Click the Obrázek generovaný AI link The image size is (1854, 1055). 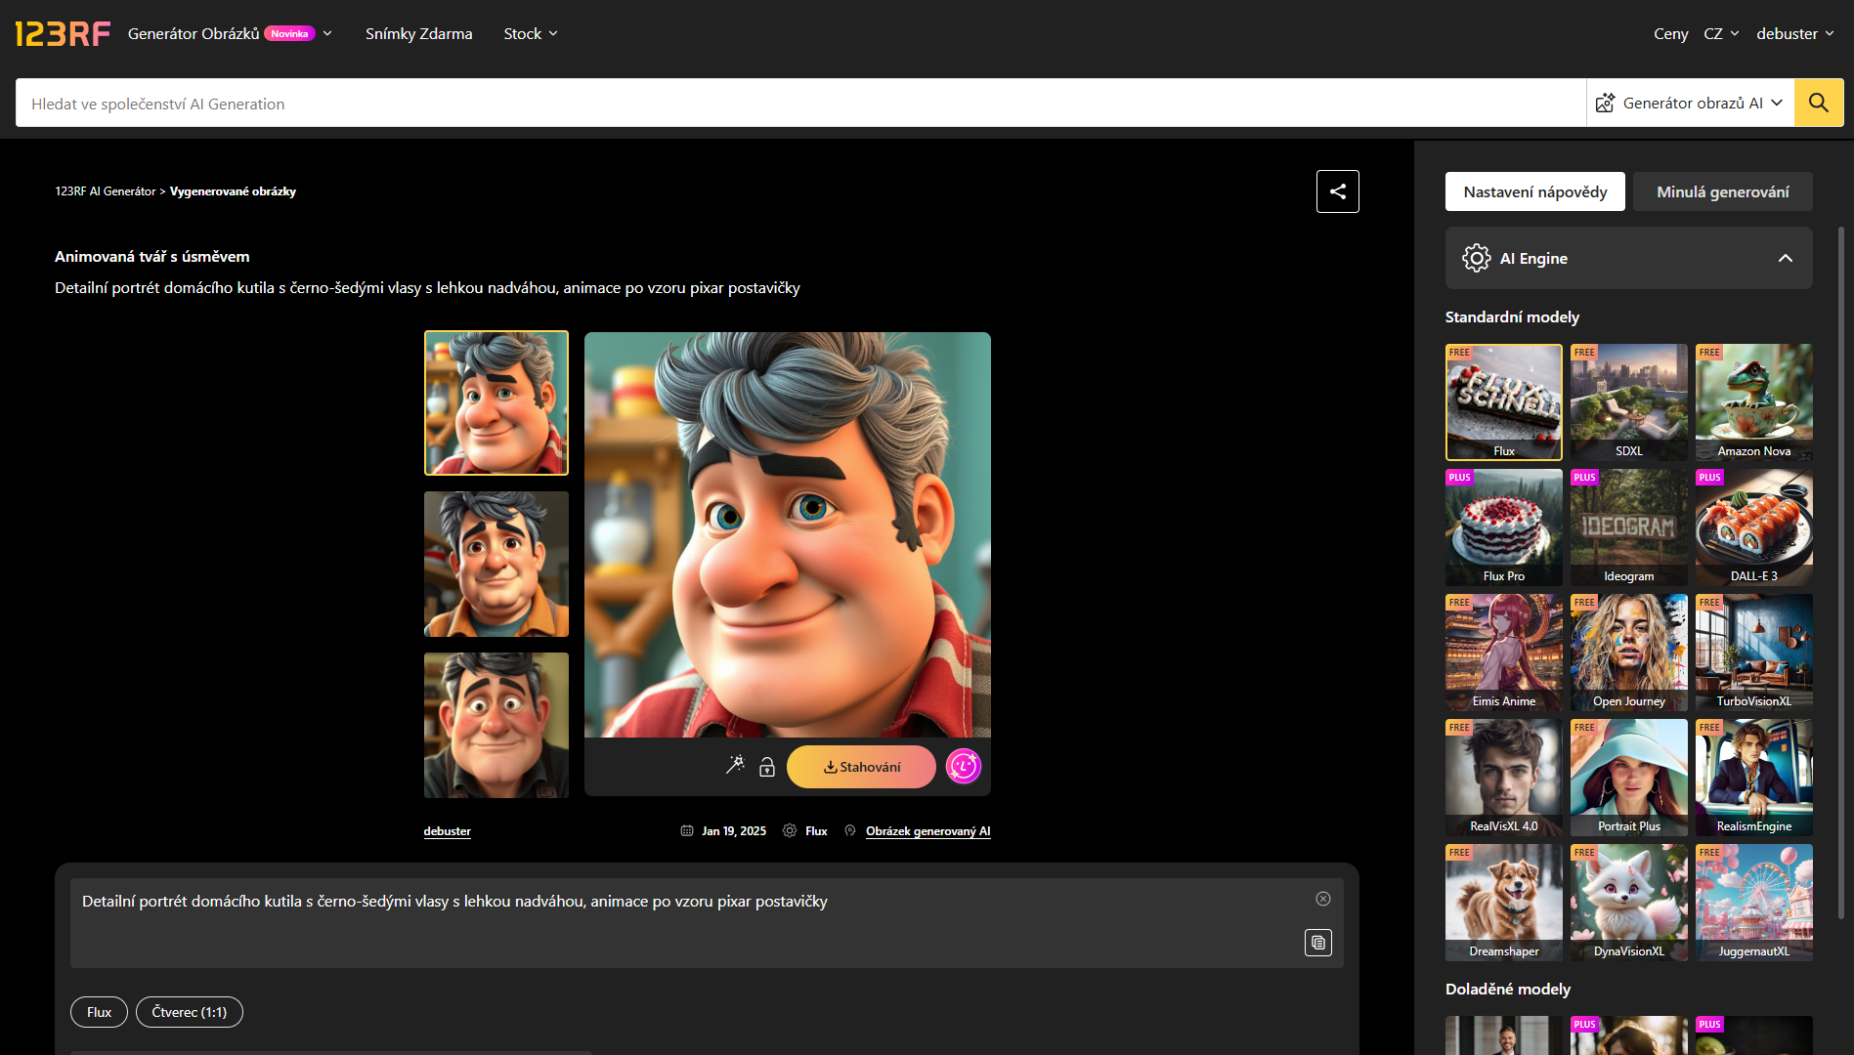tap(928, 831)
